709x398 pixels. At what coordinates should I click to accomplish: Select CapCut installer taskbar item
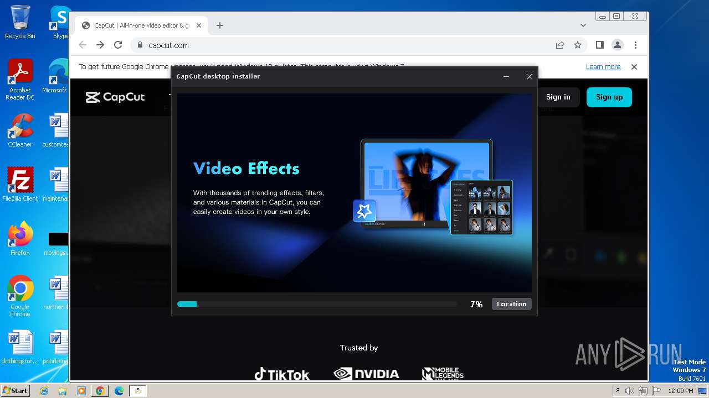pyautogui.click(x=138, y=391)
